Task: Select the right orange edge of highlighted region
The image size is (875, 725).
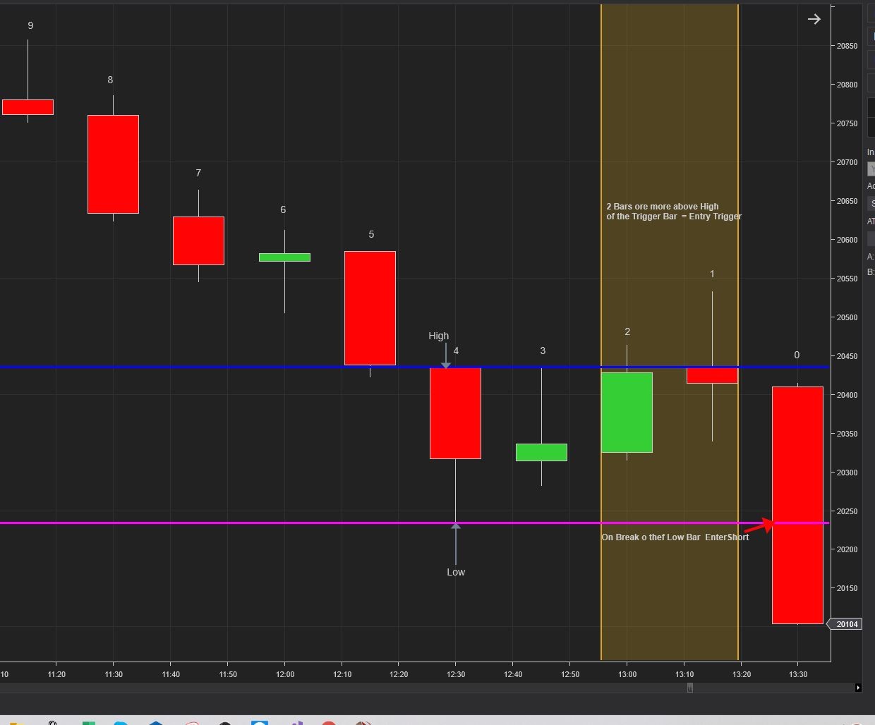Action: pyautogui.click(x=738, y=331)
